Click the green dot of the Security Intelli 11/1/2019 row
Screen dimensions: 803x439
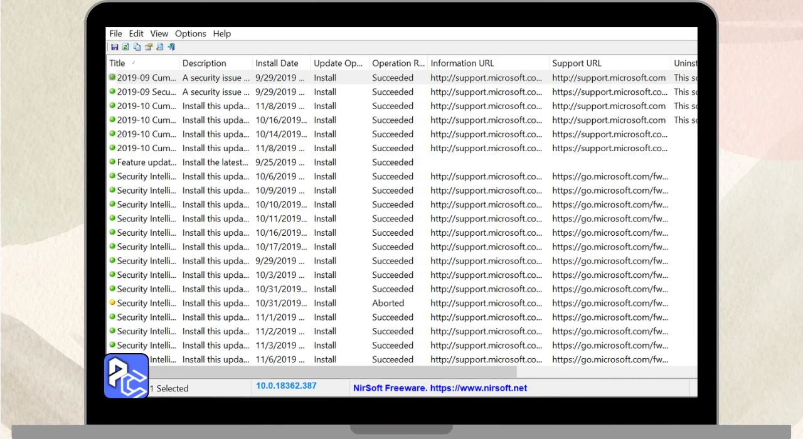coord(112,316)
